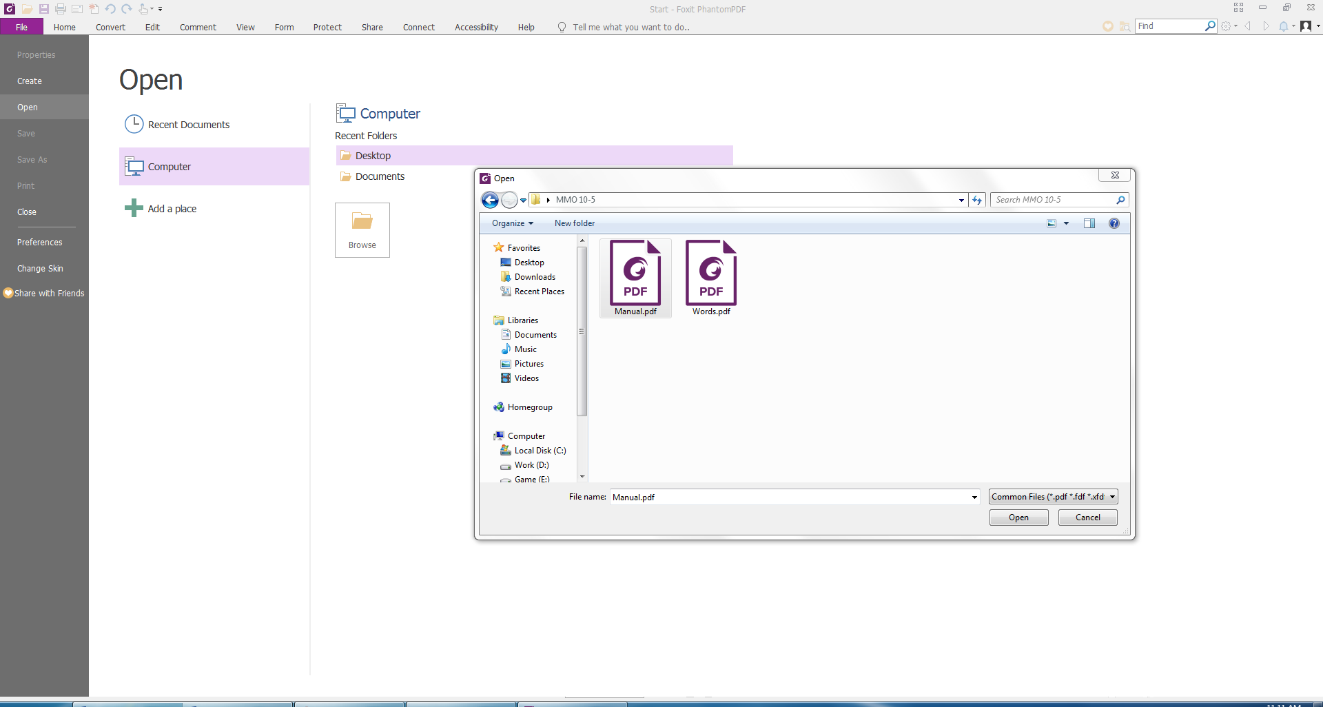Open the dialog's Help icon
1323x707 pixels.
1114,223
